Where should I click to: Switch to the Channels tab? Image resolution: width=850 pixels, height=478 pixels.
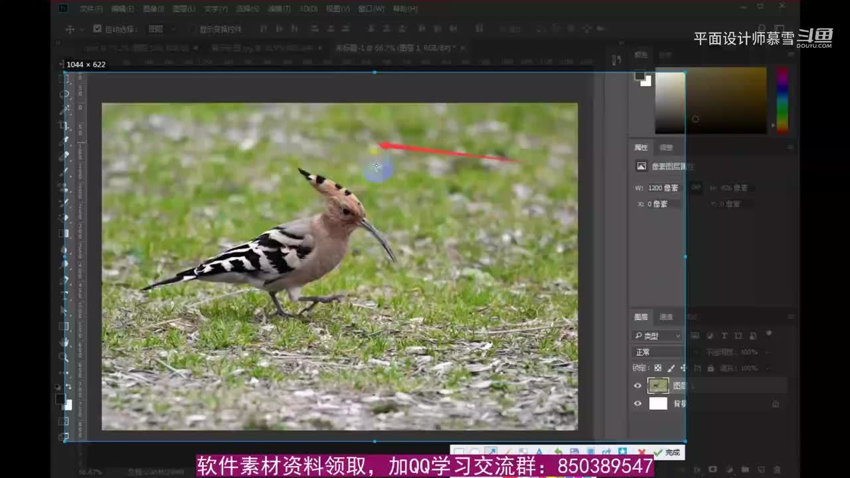pyautogui.click(x=666, y=317)
